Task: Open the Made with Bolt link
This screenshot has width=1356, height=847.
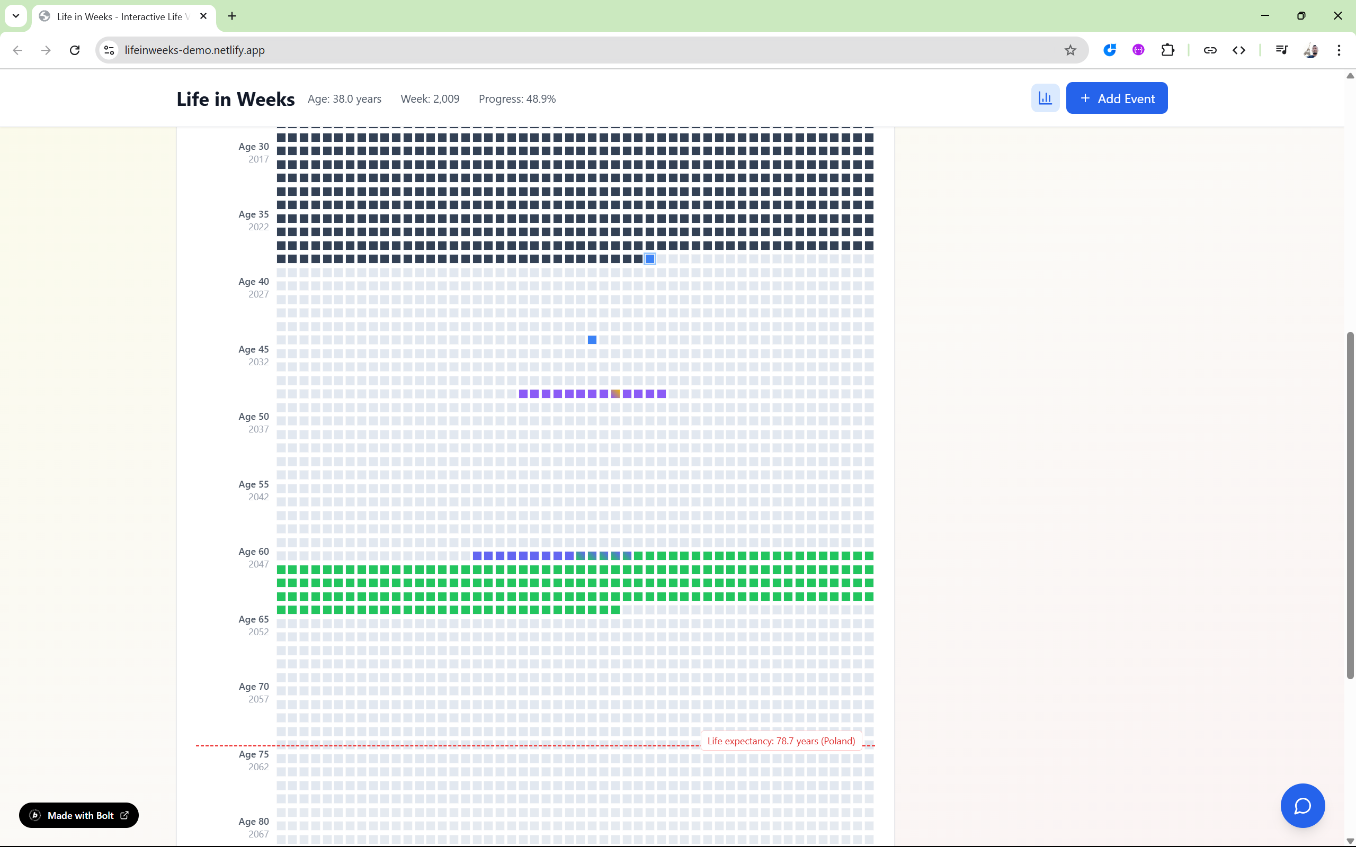Action: click(79, 815)
